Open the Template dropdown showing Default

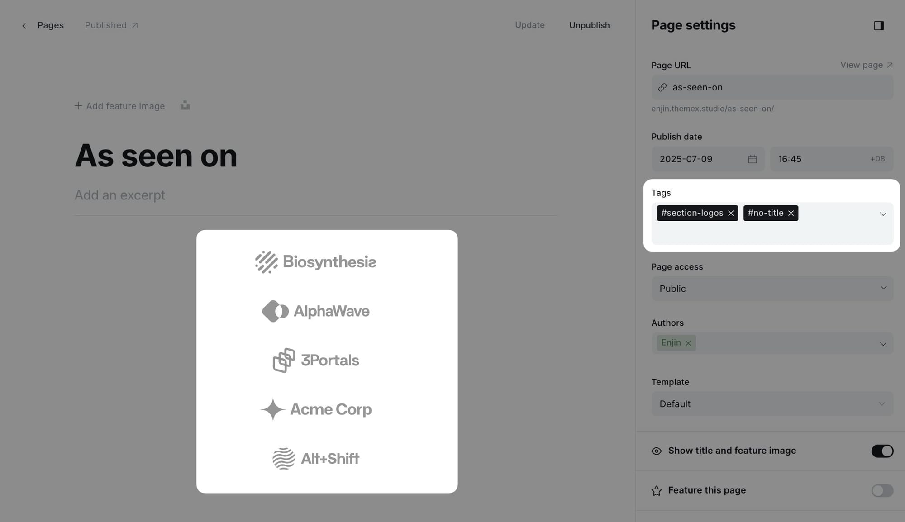pos(772,403)
